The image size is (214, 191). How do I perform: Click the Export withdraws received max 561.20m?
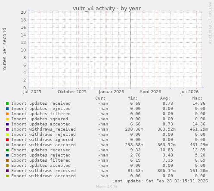[199, 171]
